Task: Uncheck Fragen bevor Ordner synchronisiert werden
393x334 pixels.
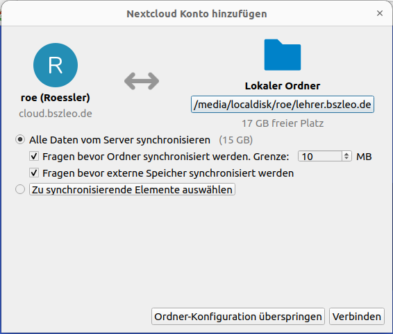Action: [x=34, y=157]
